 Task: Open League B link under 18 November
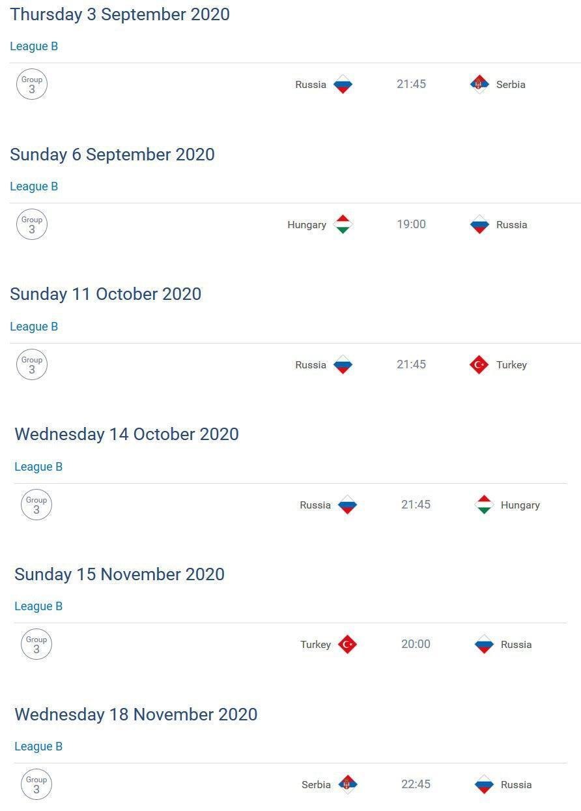pyautogui.click(x=38, y=746)
